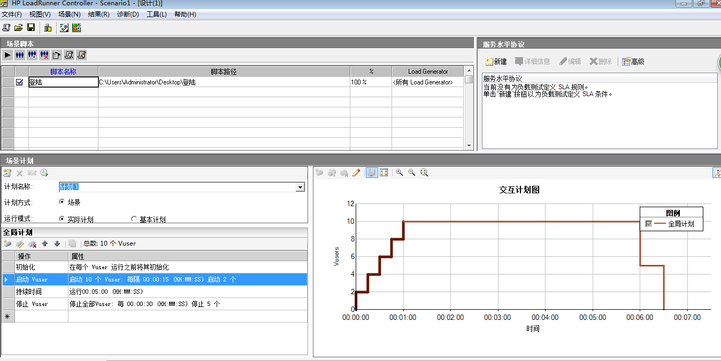The image size is (721, 361).
Task: Click the 计划名称 text field with 计划 1
Action: [x=177, y=187]
